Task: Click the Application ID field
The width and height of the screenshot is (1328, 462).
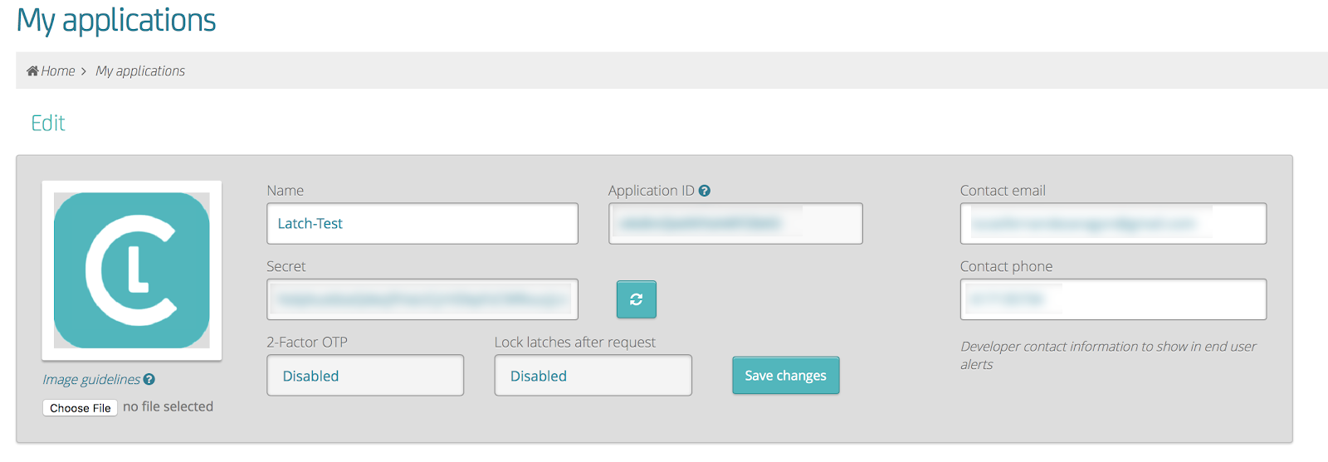Action: coord(735,224)
